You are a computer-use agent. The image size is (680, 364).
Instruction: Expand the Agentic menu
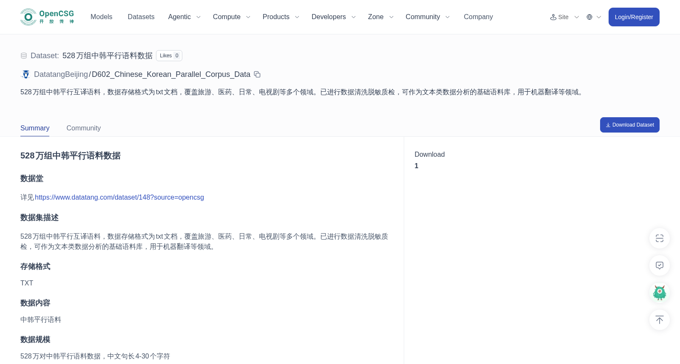point(184,17)
